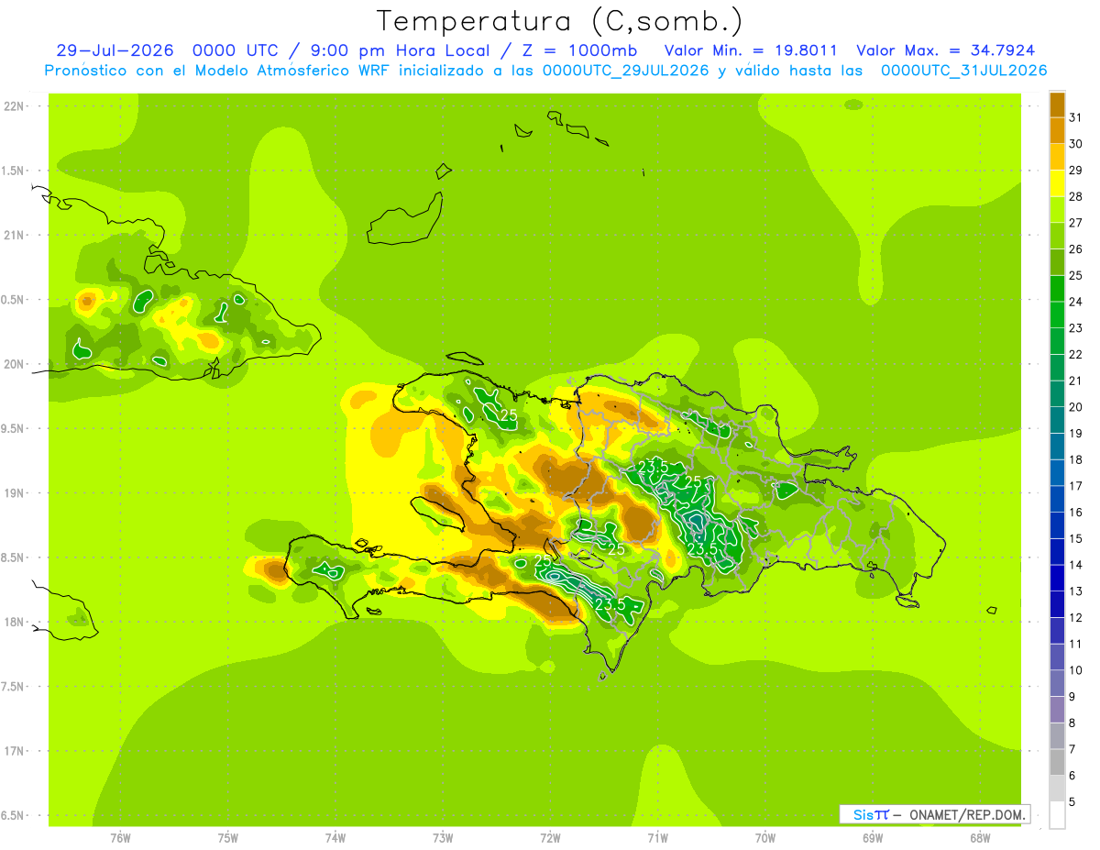Screen dimensions: 1100x850
Task: Click the legend value label 10
Action: [x=1075, y=670]
